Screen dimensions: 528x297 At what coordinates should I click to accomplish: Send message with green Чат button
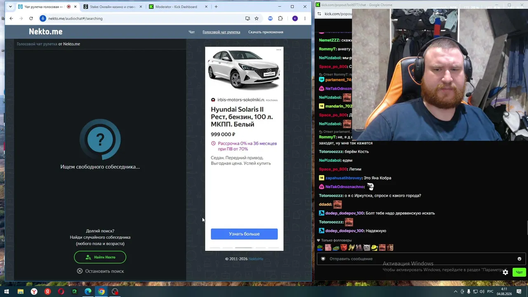click(519, 272)
